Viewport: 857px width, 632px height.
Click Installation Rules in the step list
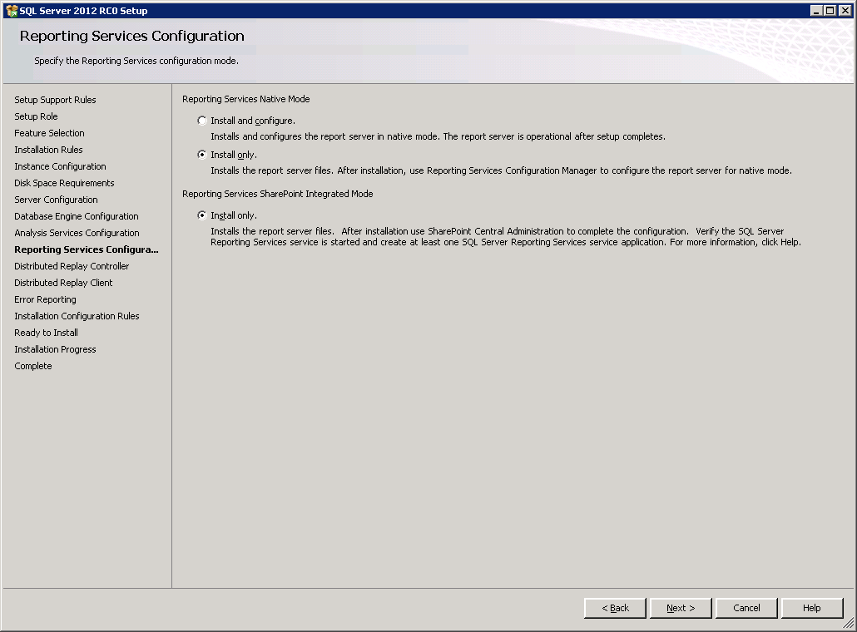(48, 150)
